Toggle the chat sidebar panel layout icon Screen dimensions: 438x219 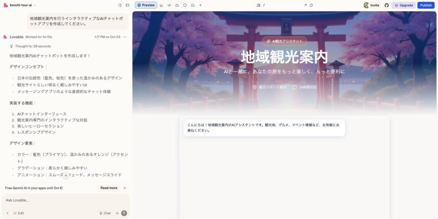point(127,5)
